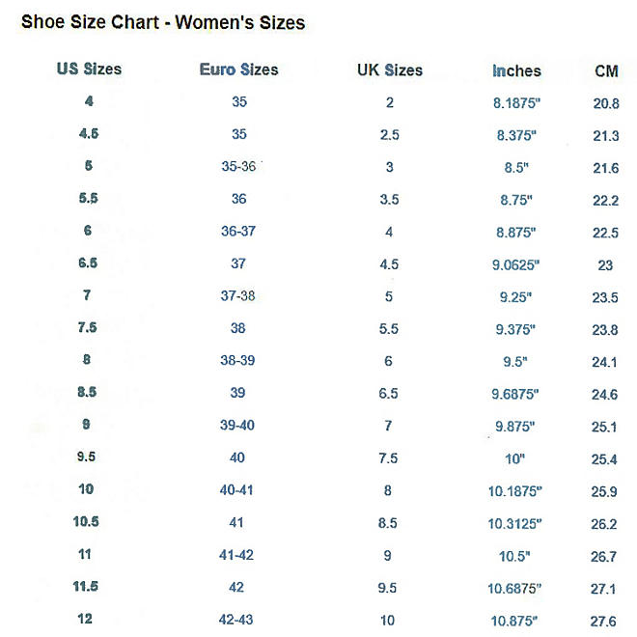The image size is (637, 637).
Task: Select the Euro Sizes column header
Action: (x=238, y=69)
